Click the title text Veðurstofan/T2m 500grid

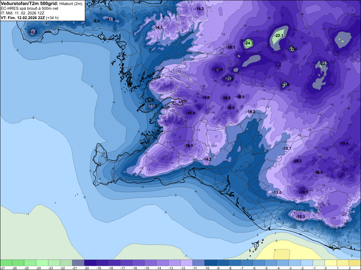(x=30, y=4)
